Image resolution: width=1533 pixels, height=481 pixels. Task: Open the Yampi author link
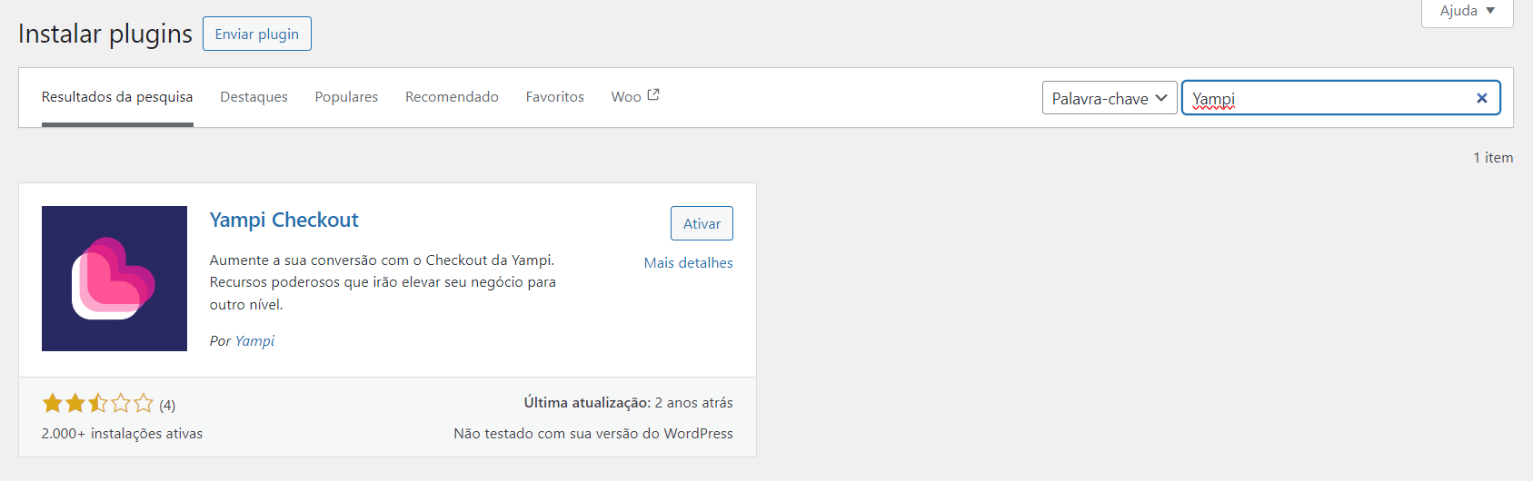pyautogui.click(x=254, y=341)
